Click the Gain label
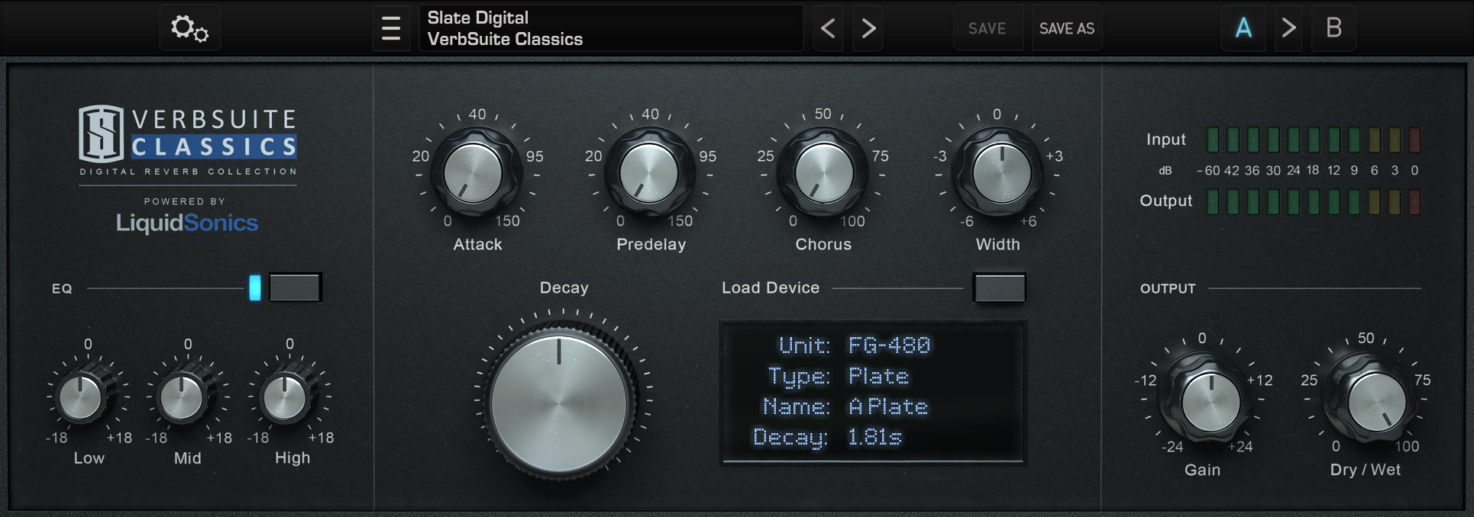 coord(1203,470)
